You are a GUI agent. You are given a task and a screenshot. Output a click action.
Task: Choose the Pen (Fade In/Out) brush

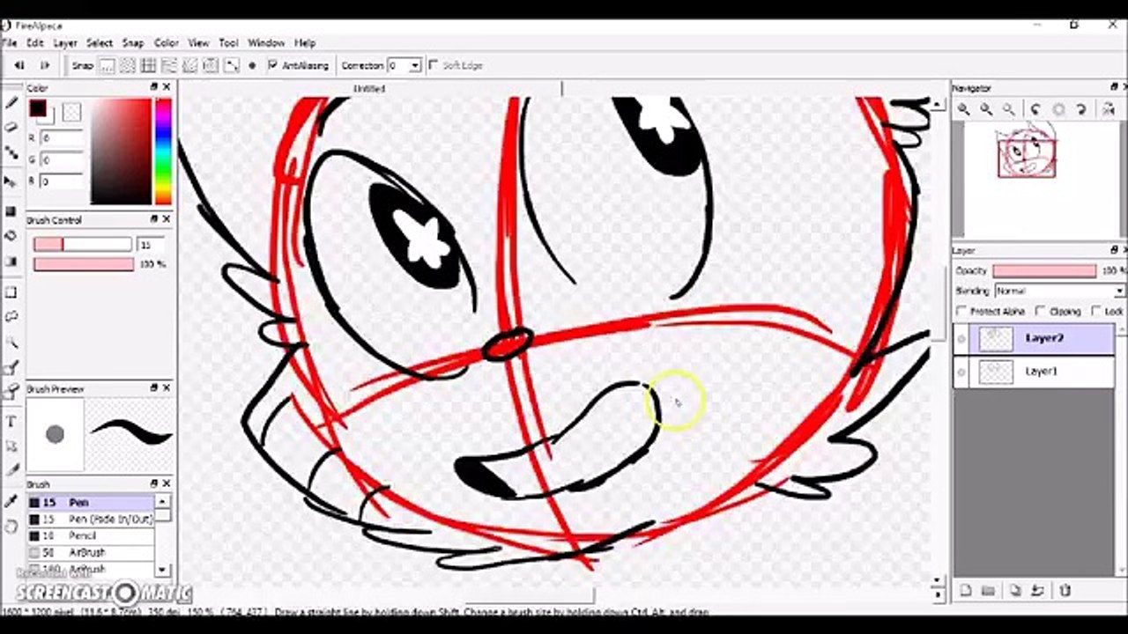91,520
